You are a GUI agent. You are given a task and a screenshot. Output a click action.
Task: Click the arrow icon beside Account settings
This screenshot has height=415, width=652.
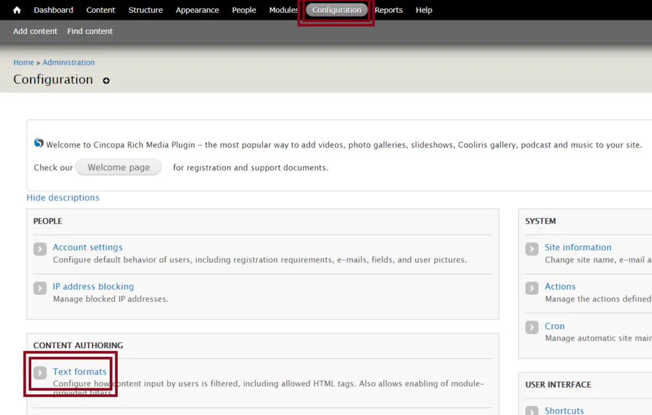click(x=40, y=249)
